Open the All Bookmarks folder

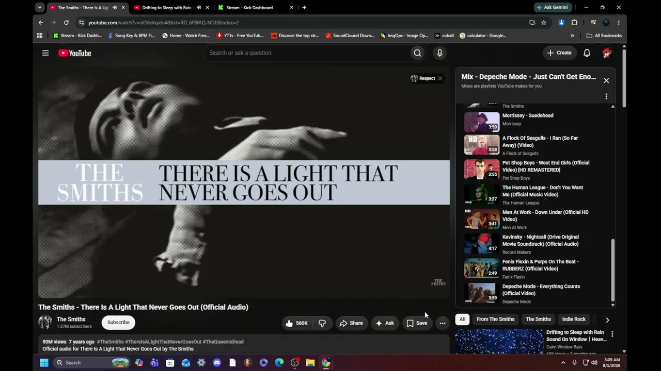coord(604,36)
